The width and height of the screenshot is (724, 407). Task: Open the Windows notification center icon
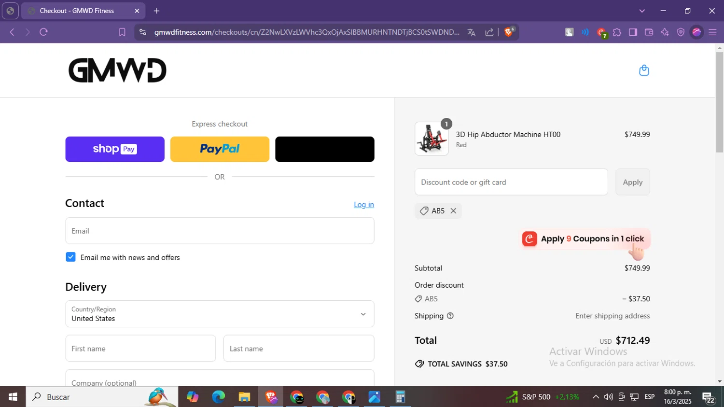pos(709,397)
